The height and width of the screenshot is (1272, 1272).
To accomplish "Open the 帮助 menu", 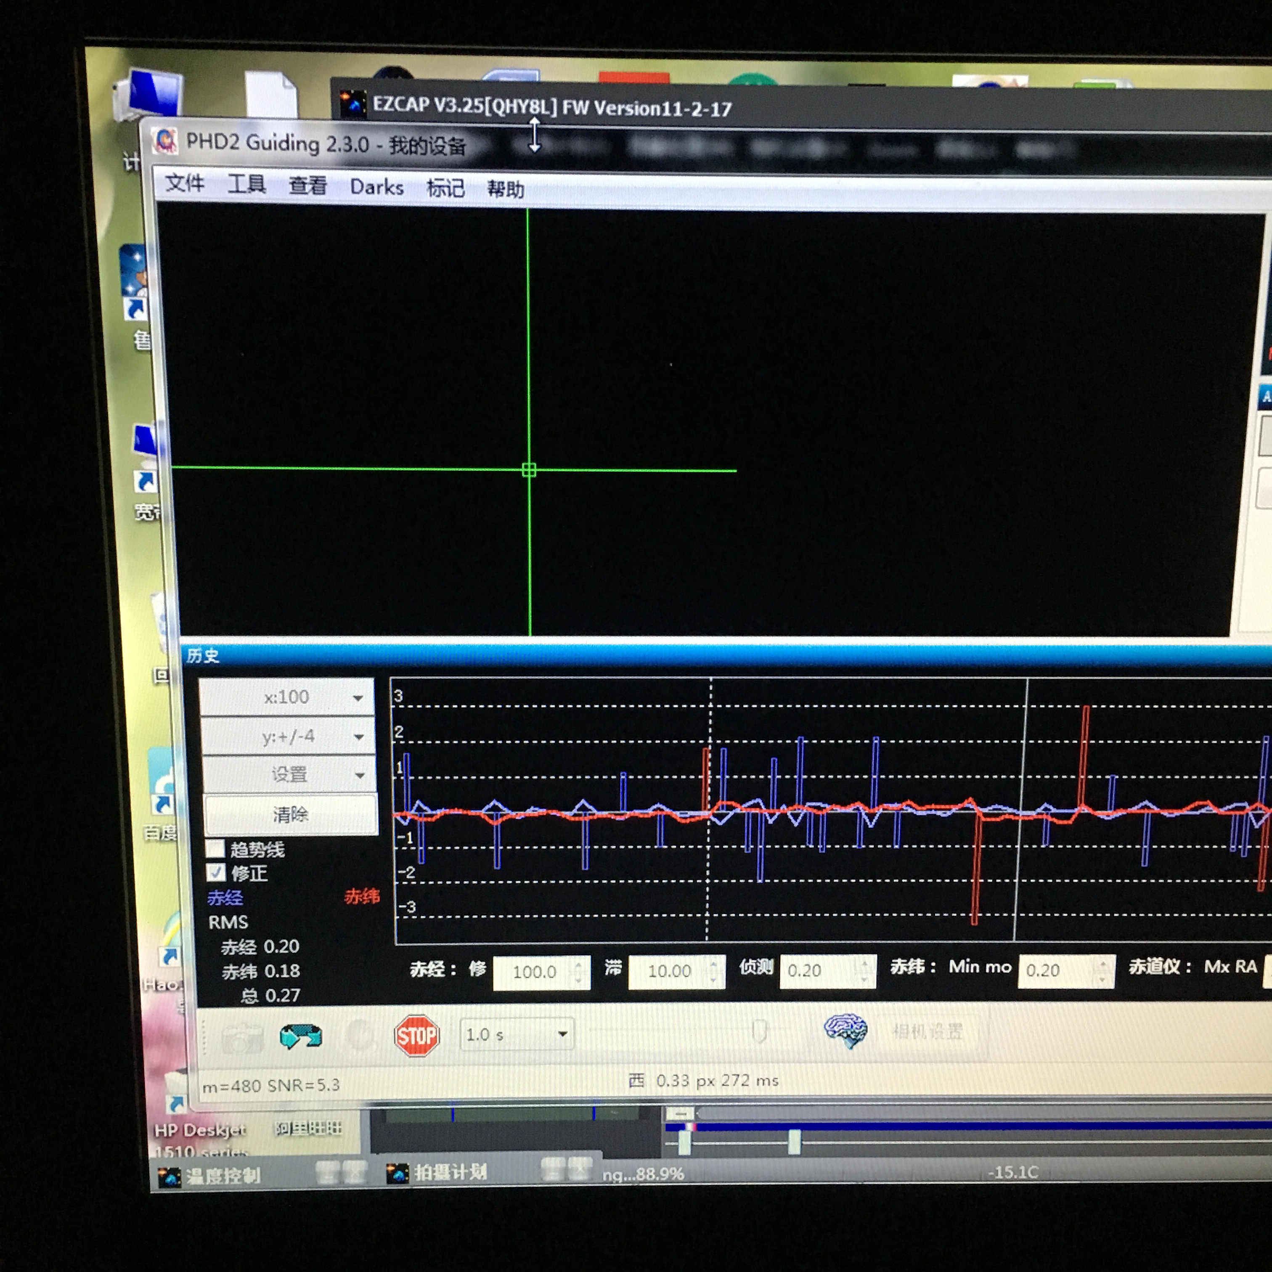I will tap(506, 190).
